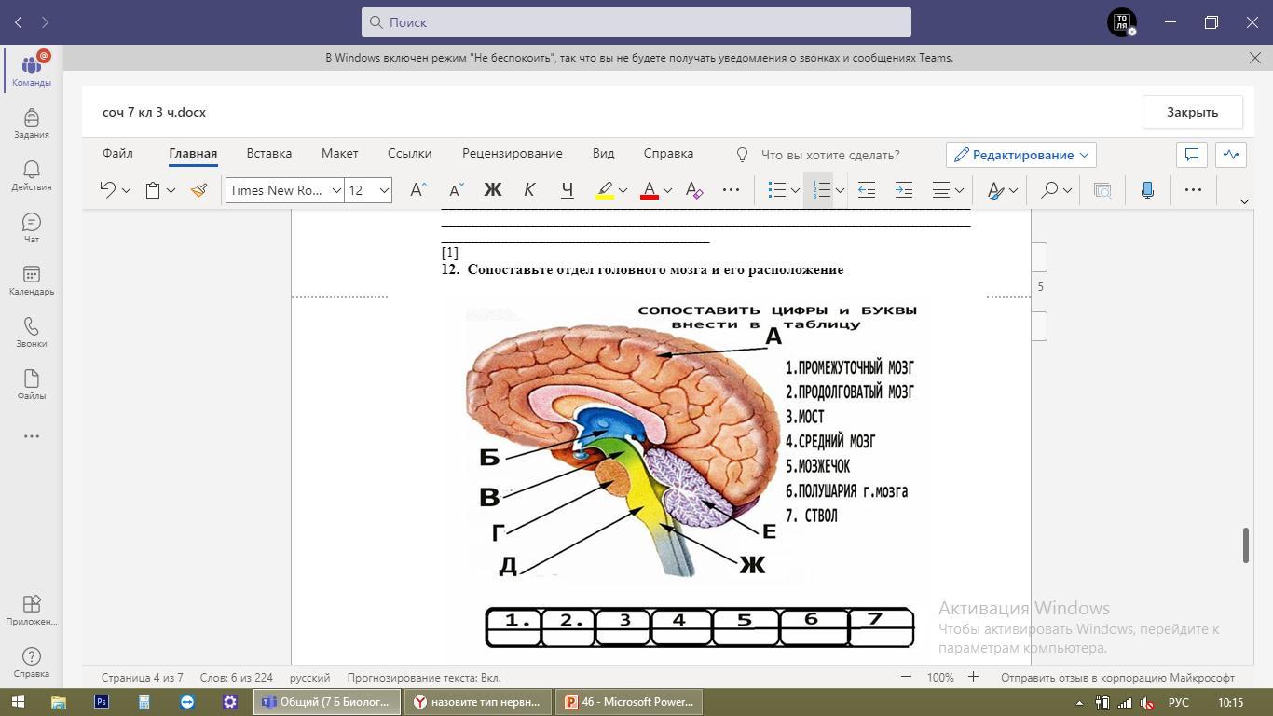Toggle underline formatting (Ч)
The width and height of the screenshot is (1273, 716).
click(567, 190)
